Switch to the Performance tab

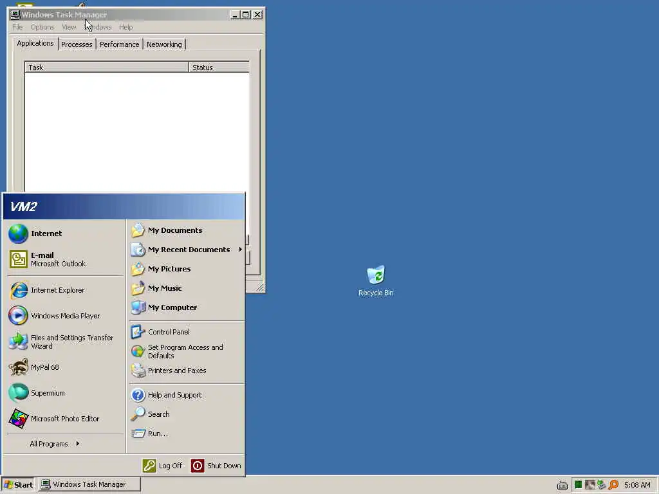(119, 44)
